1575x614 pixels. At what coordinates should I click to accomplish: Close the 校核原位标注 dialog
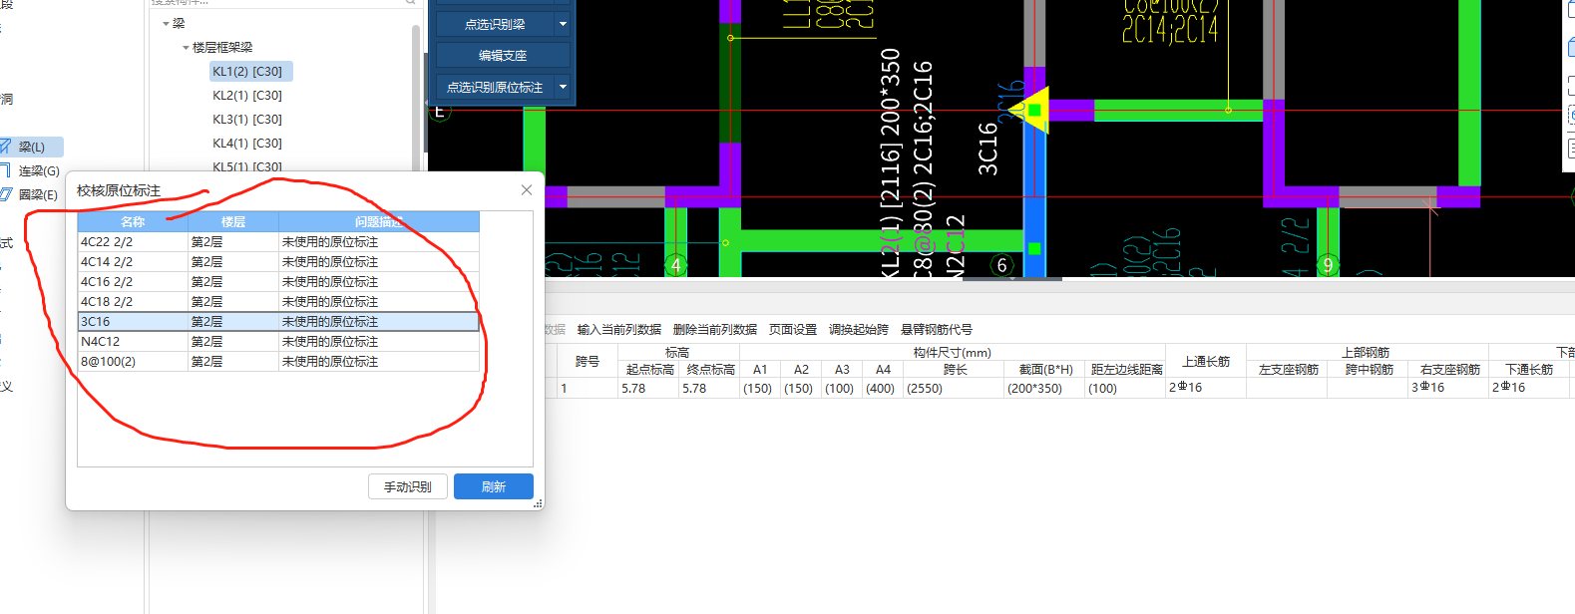pos(527,190)
